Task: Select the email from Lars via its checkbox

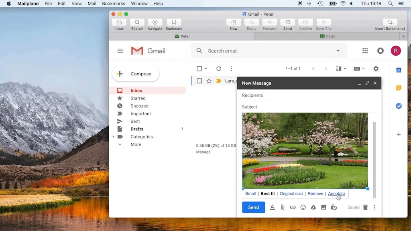Action: click(x=199, y=81)
